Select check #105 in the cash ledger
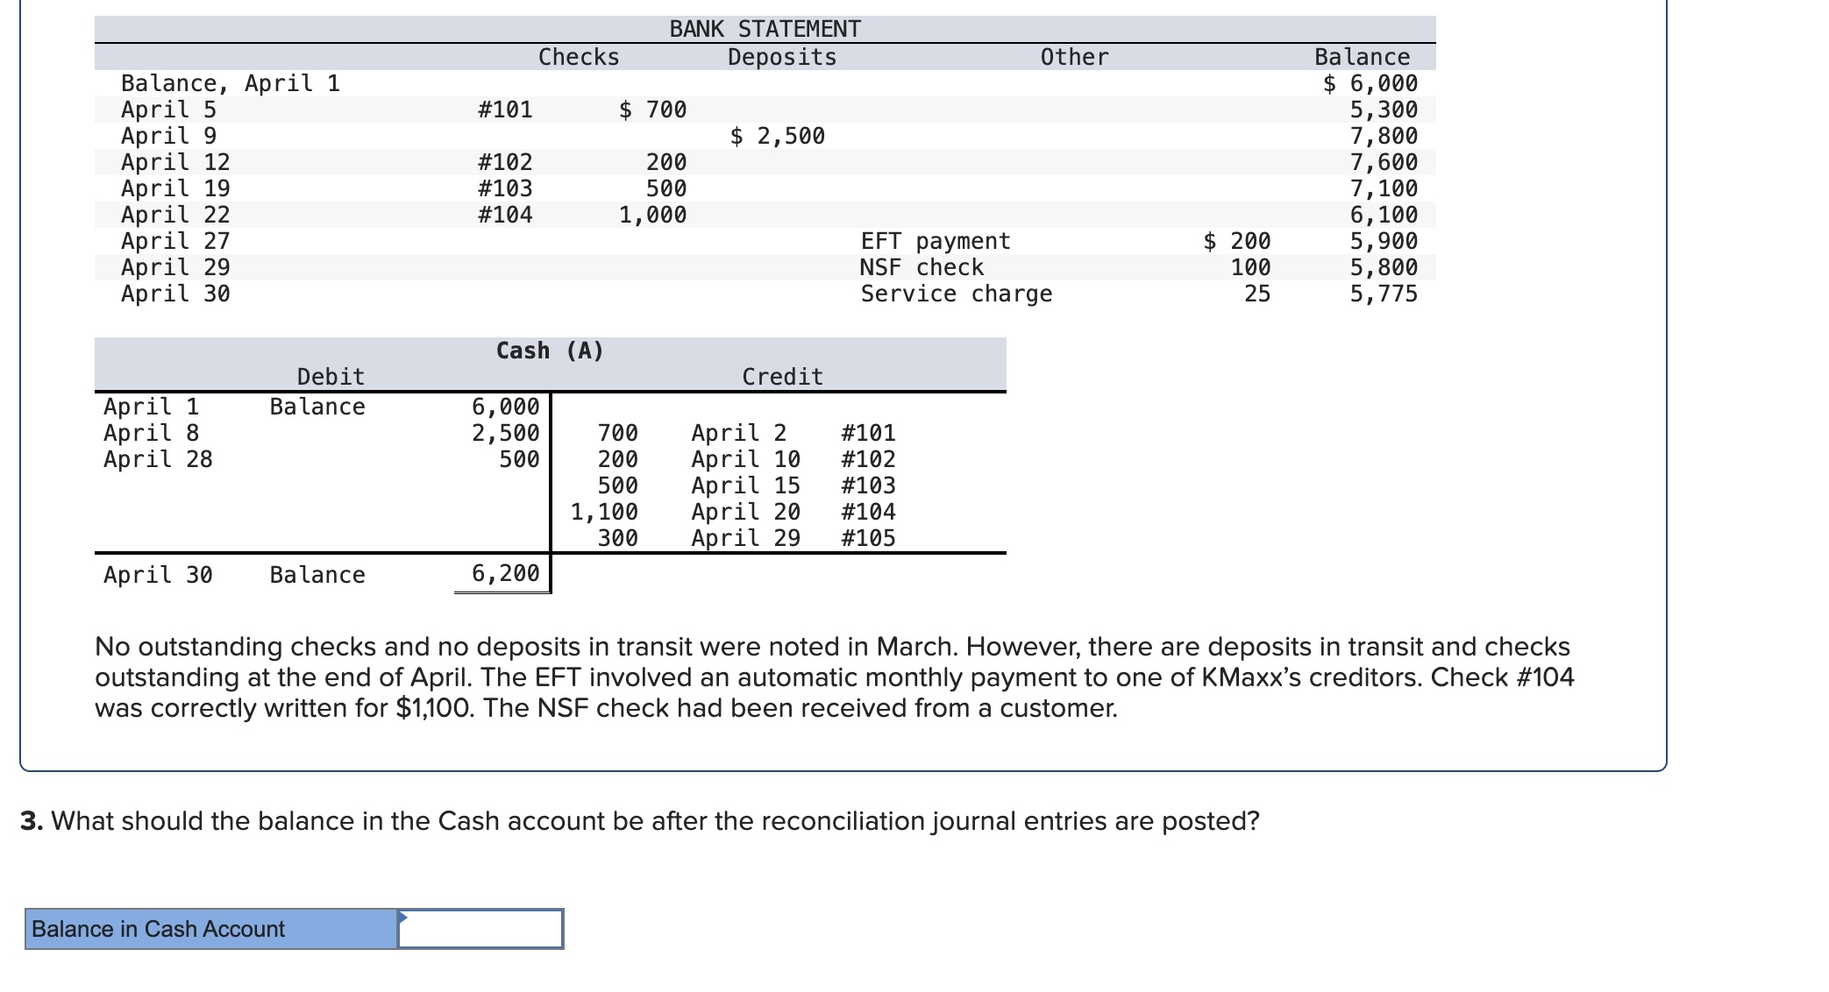The height and width of the screenshot is (992, 1829). (x=868, y=538)
